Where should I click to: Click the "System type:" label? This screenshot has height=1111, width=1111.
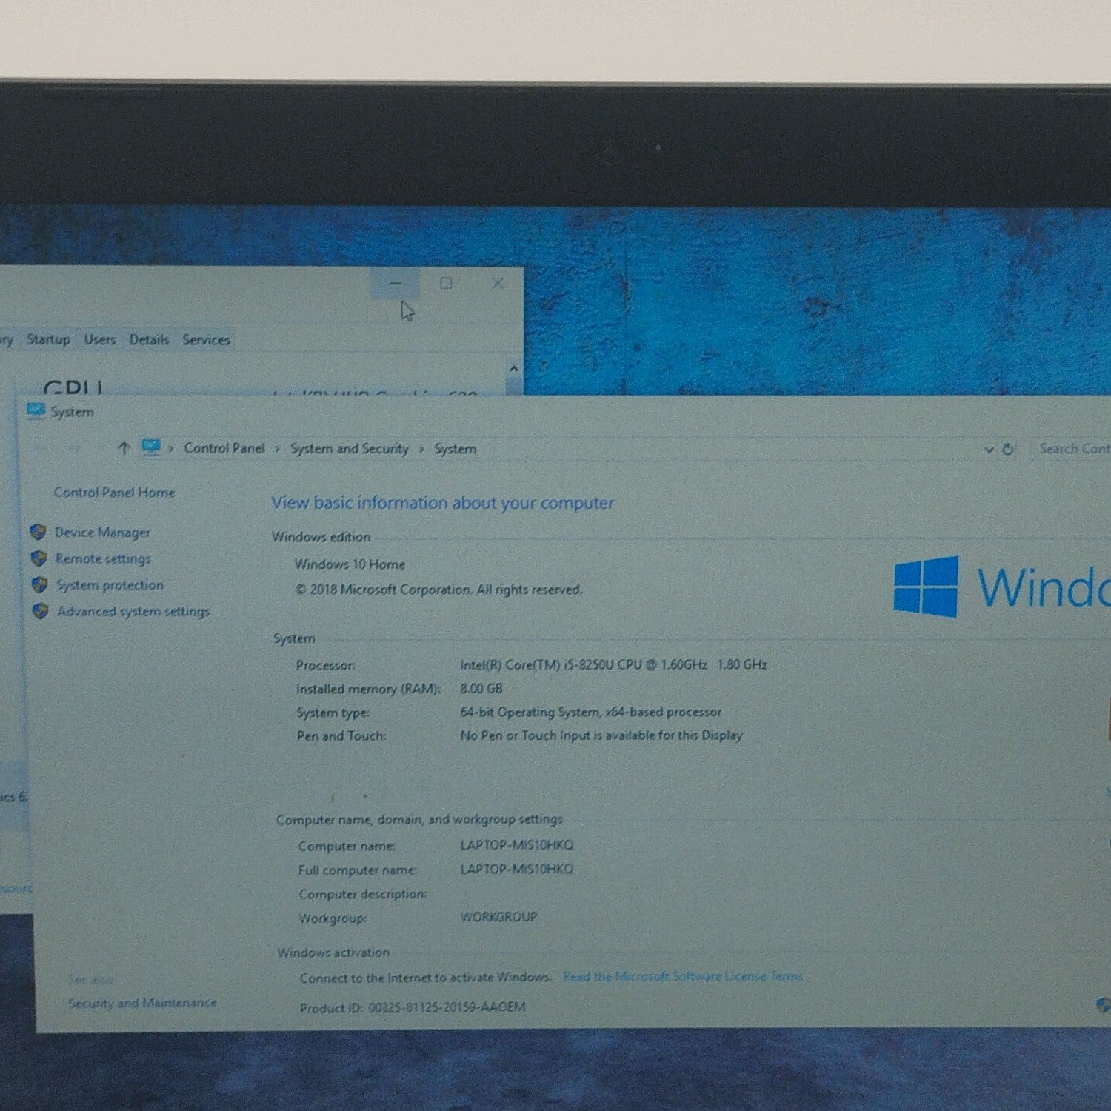pos(333,713)
